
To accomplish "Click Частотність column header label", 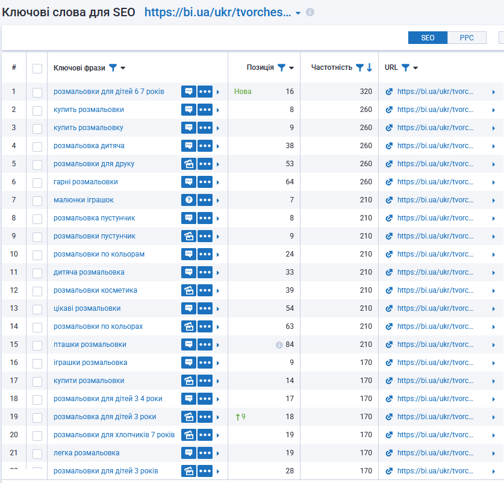I will click(331, 67).
